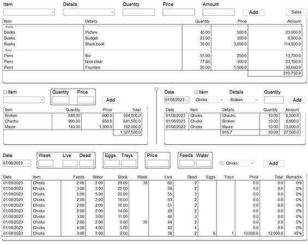Viewport: 308px width, 246px height.
Task: Select the Broken row with 504,000.0 total
Action: [73, 115]
